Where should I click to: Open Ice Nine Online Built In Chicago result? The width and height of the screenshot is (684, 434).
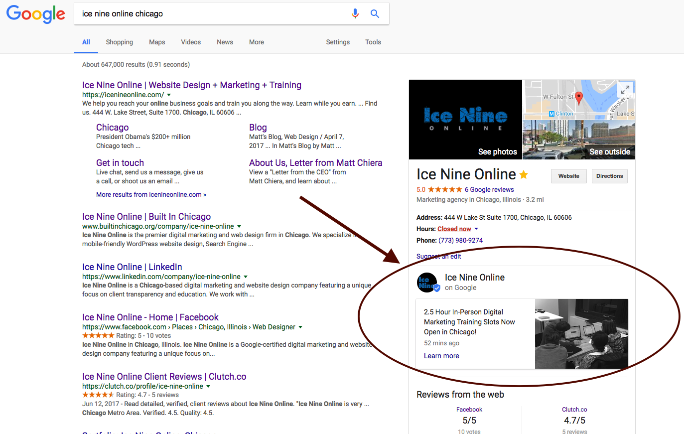click(x=146, y=217)
